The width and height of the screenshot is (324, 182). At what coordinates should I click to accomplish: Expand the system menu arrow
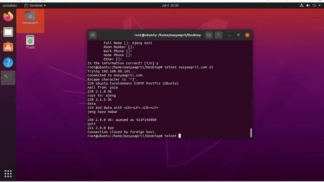[x=319, y=6]
